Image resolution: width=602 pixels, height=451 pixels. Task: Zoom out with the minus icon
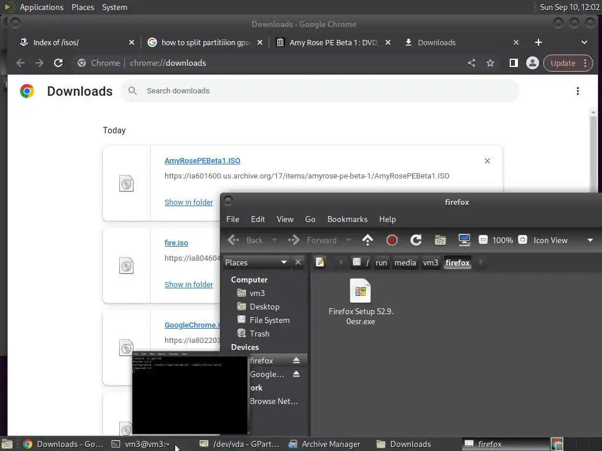[483, 240]
